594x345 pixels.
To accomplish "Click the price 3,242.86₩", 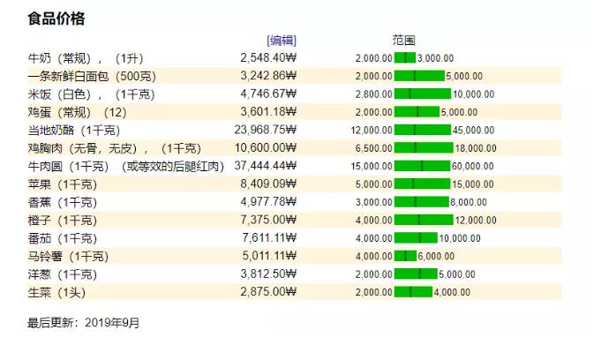I will (268, 75).
